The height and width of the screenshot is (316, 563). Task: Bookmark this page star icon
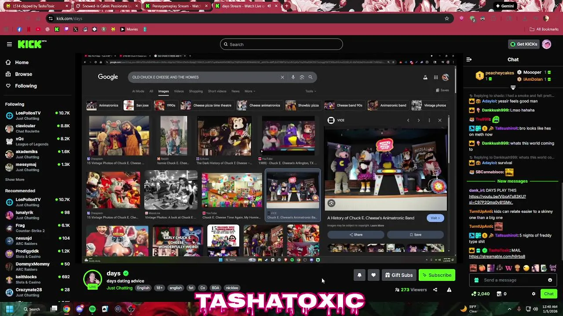(x=447, y=18)
